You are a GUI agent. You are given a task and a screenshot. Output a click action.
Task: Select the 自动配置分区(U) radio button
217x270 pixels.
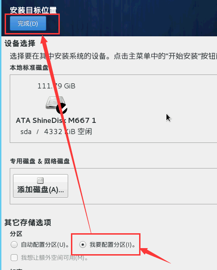pyautogui.click(x=14, y=244)
